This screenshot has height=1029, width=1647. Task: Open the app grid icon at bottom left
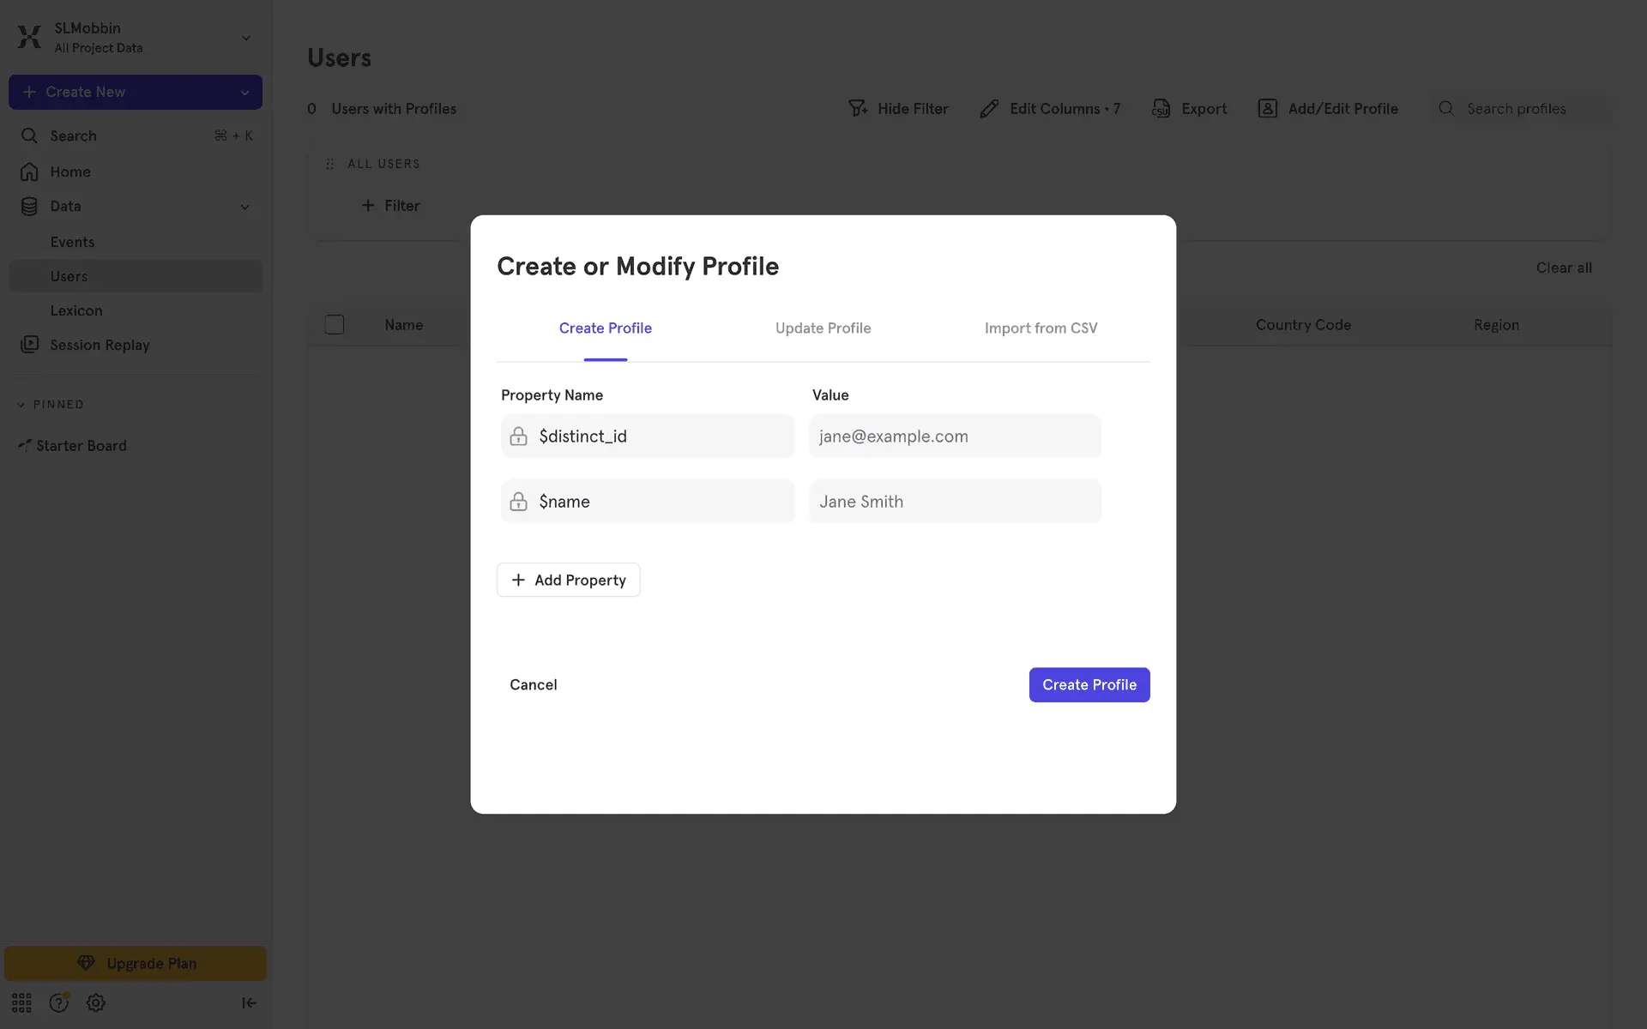[x=21, y=1002]
